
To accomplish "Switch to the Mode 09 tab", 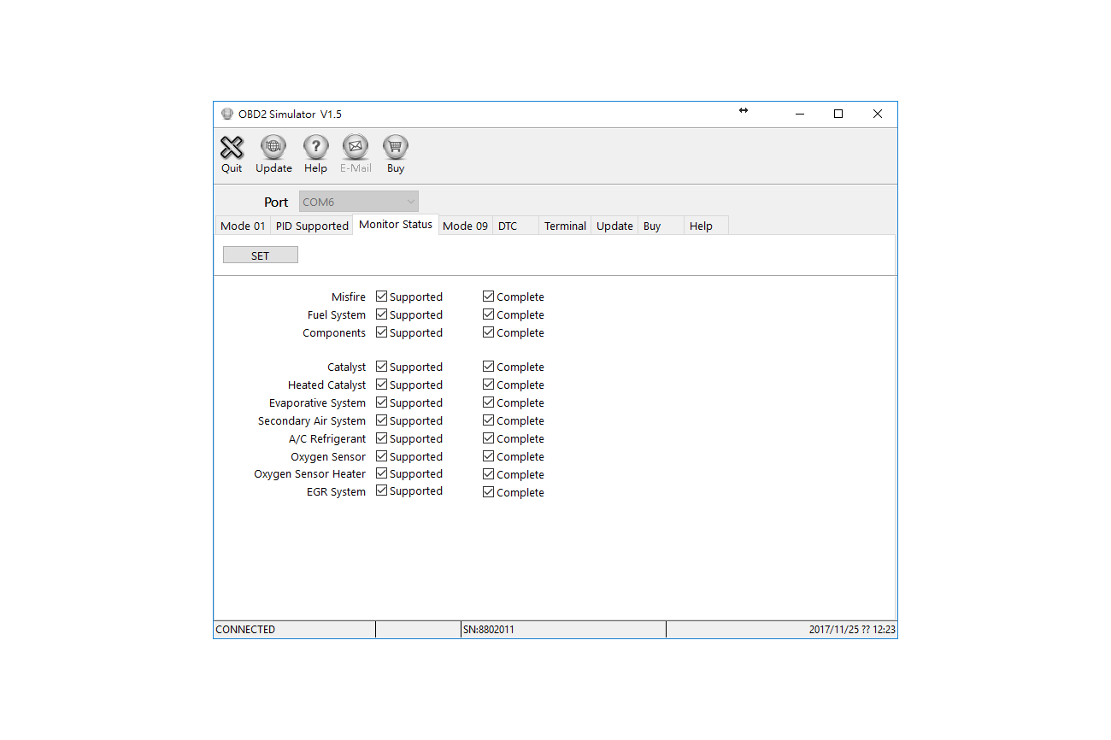I will pyautogui.click(x=465, y=225).
